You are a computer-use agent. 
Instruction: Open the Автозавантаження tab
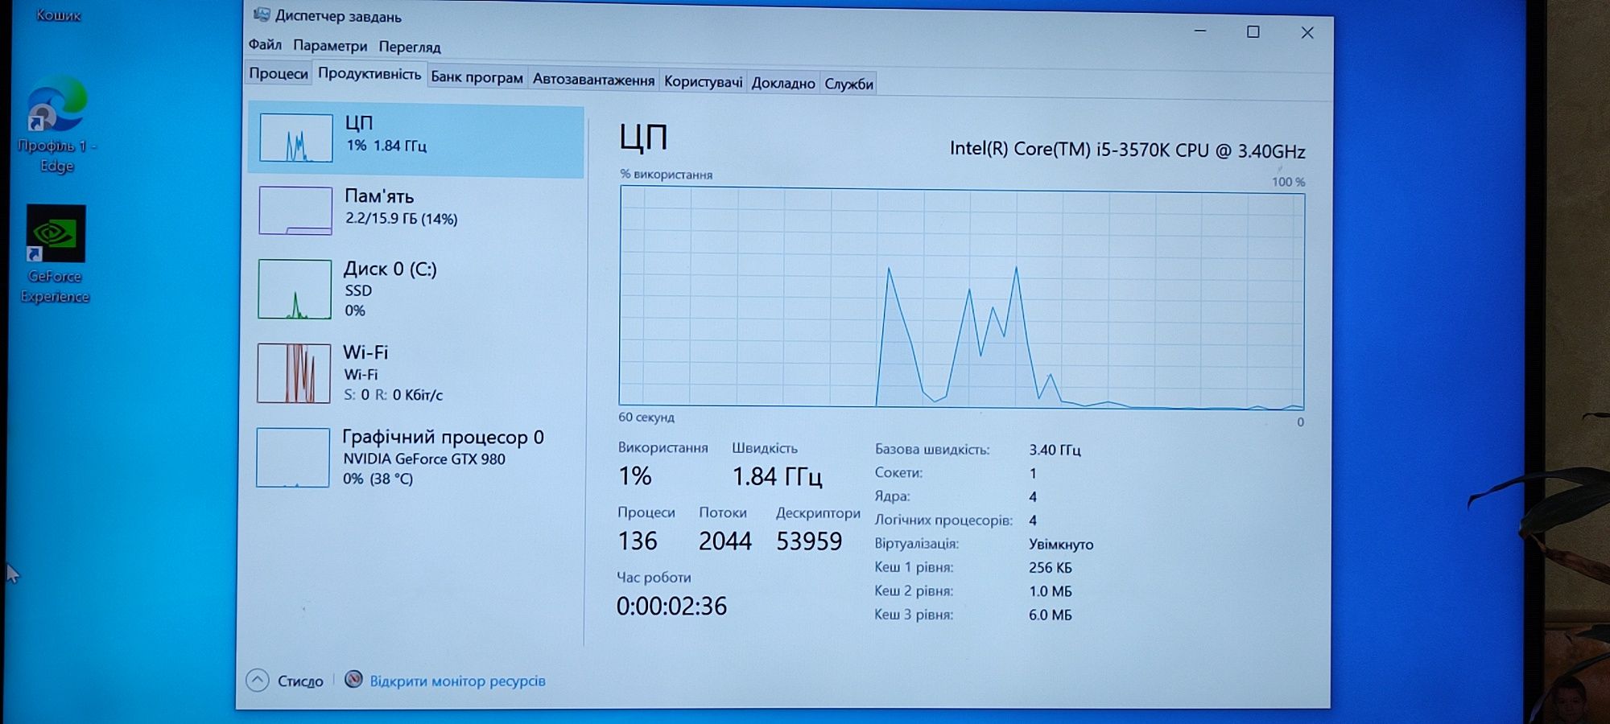[x=593, y=80]
